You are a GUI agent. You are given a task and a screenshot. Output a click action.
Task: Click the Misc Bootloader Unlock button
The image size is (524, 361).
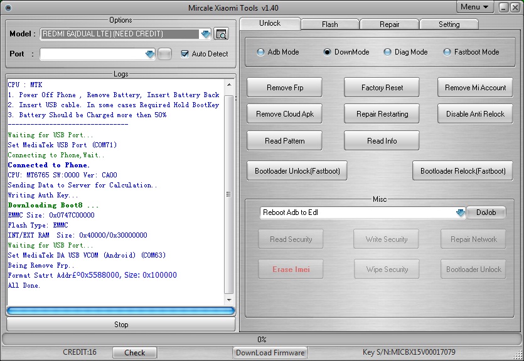click(x=474, y=269)
